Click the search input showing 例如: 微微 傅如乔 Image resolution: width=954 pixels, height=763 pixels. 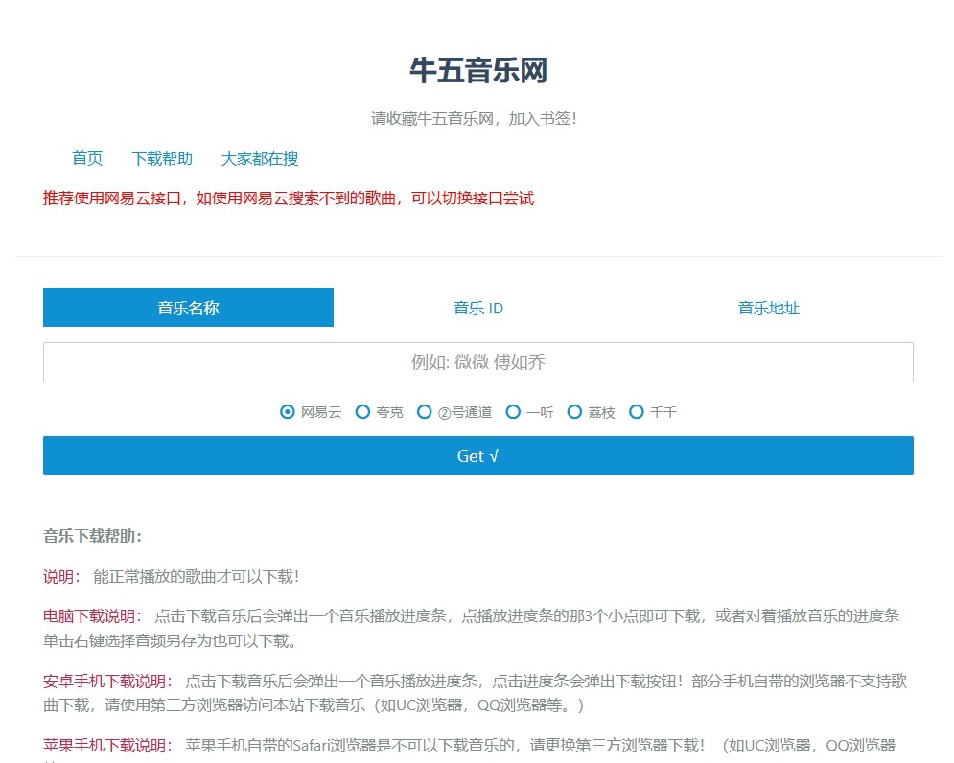[x=477, y=361]
